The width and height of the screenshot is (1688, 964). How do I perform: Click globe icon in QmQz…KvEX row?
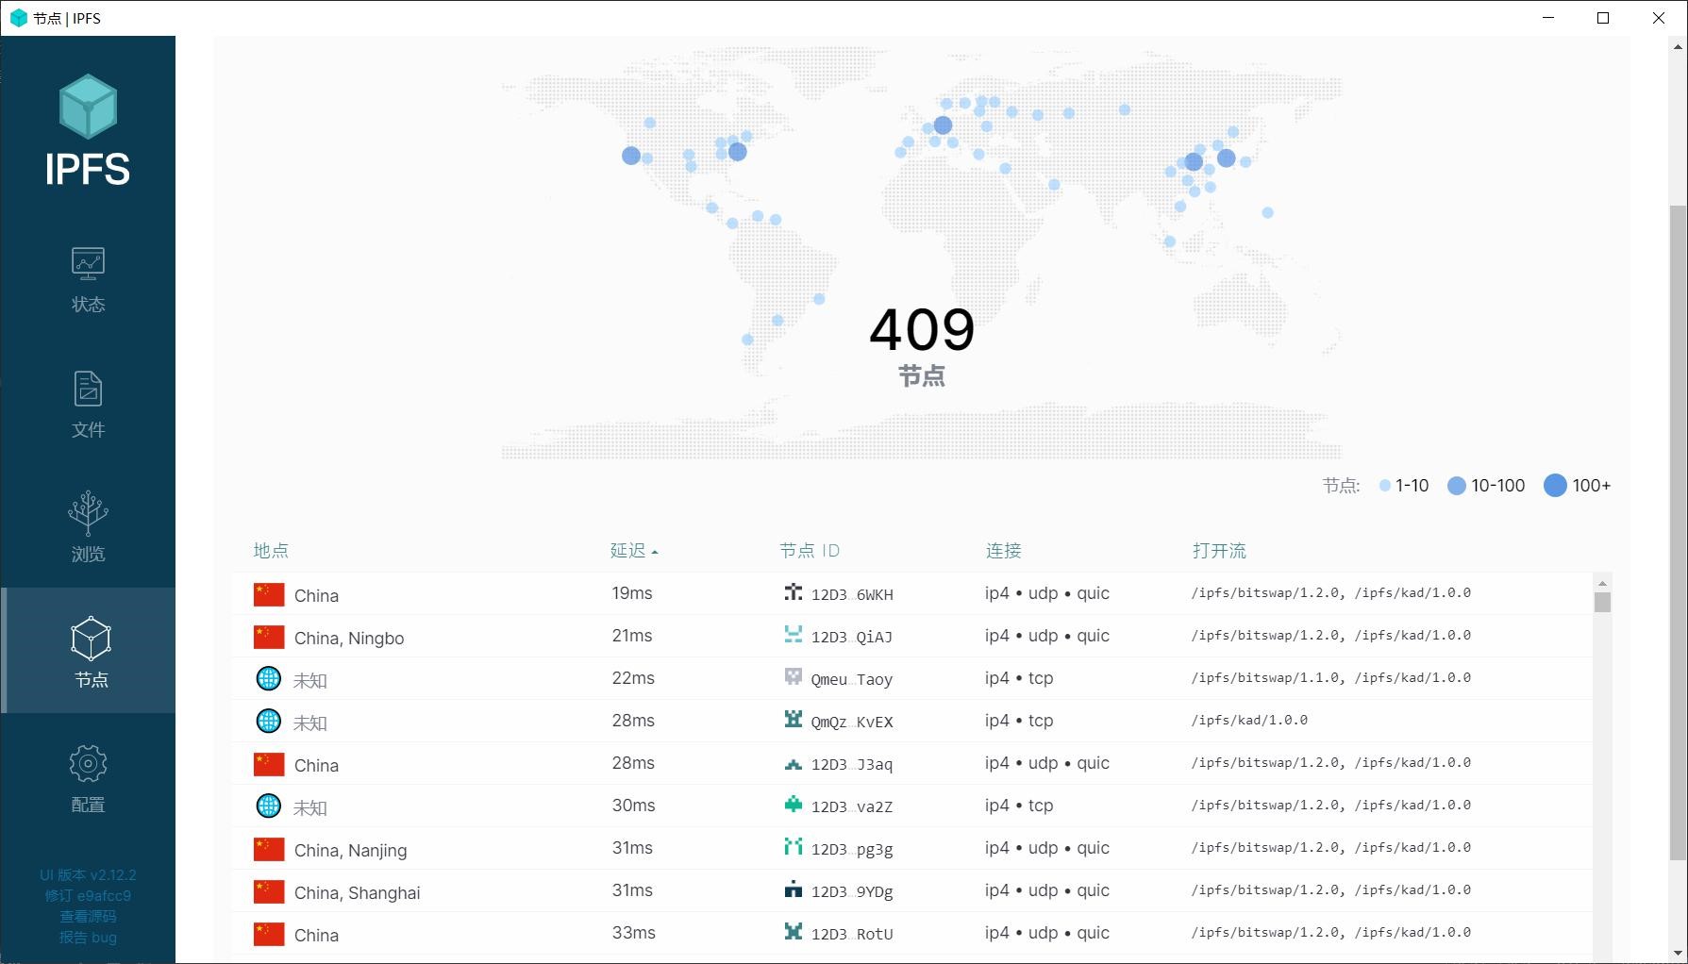click(x=269, y=721)
